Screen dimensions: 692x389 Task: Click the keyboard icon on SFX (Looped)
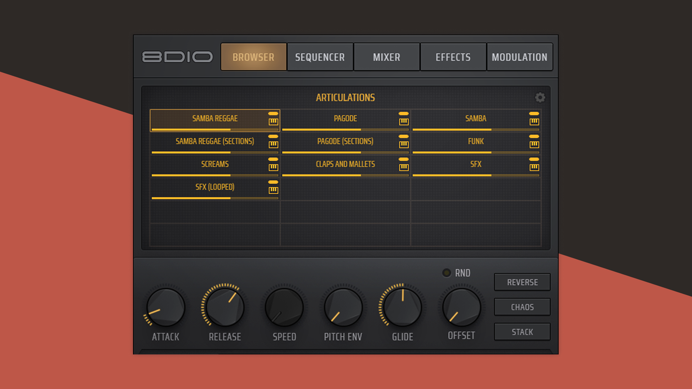coord(273,190)
